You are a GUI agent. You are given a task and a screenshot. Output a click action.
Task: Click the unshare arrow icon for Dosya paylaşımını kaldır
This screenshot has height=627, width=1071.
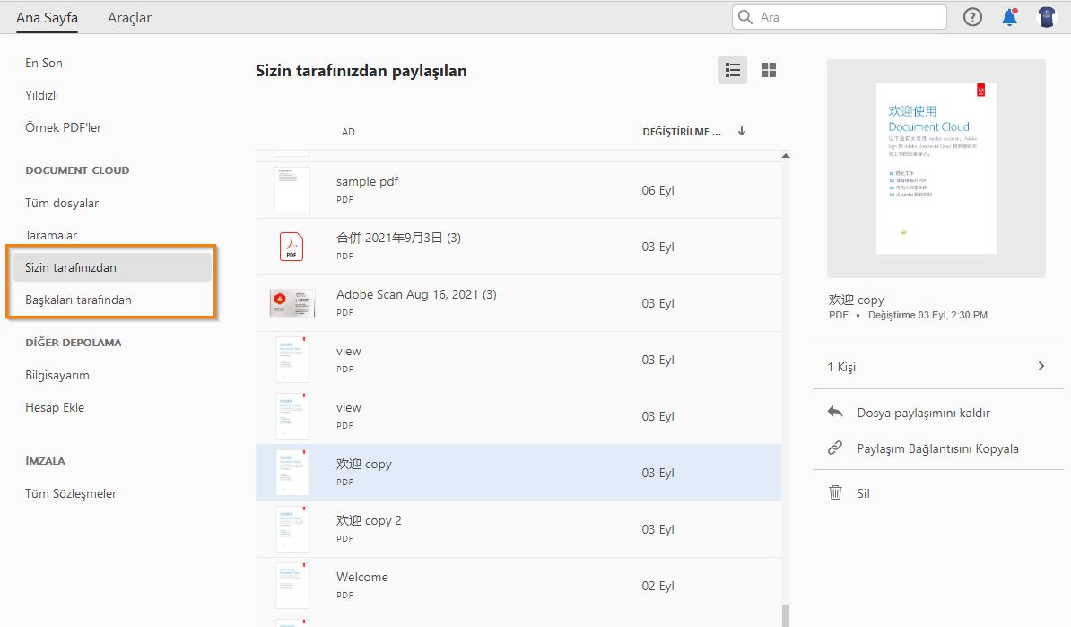point(834,411)
